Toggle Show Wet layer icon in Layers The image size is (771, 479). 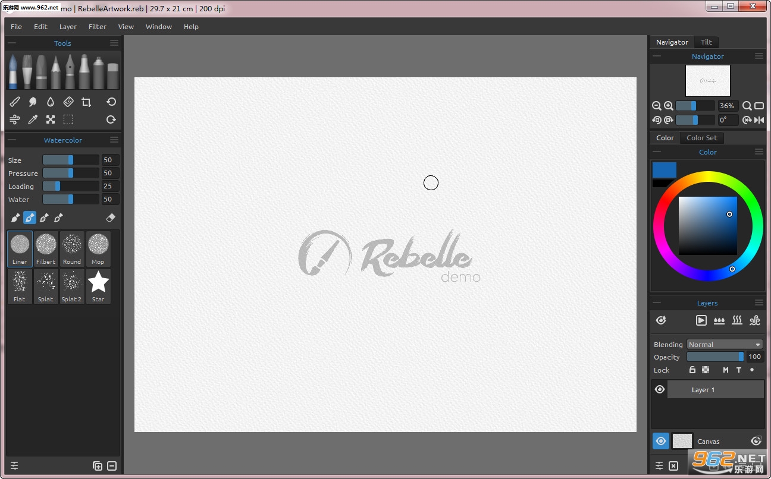click(x=661, y=320)
